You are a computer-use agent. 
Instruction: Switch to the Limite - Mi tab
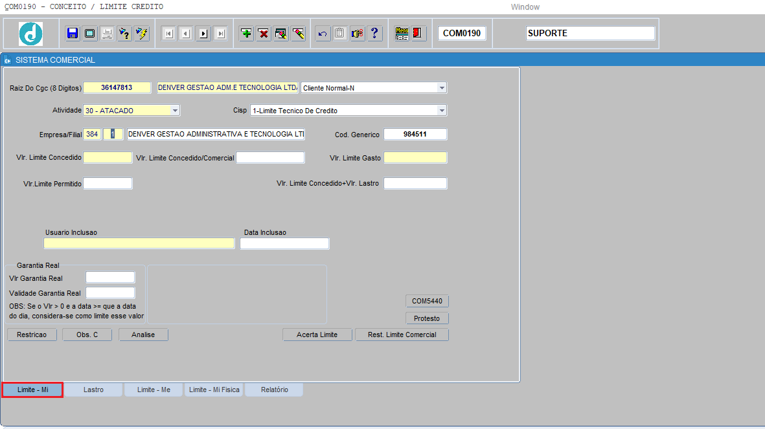pos(32,390)
